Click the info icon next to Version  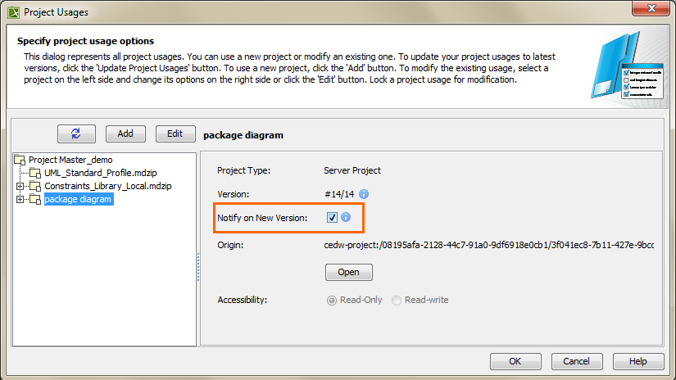[x=364, y=194]
